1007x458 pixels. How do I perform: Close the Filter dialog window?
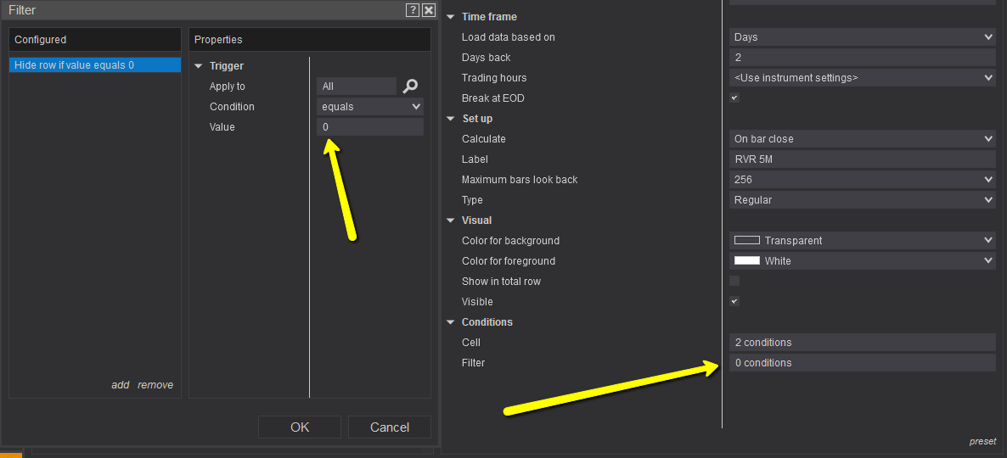click(x=429, y=10)
